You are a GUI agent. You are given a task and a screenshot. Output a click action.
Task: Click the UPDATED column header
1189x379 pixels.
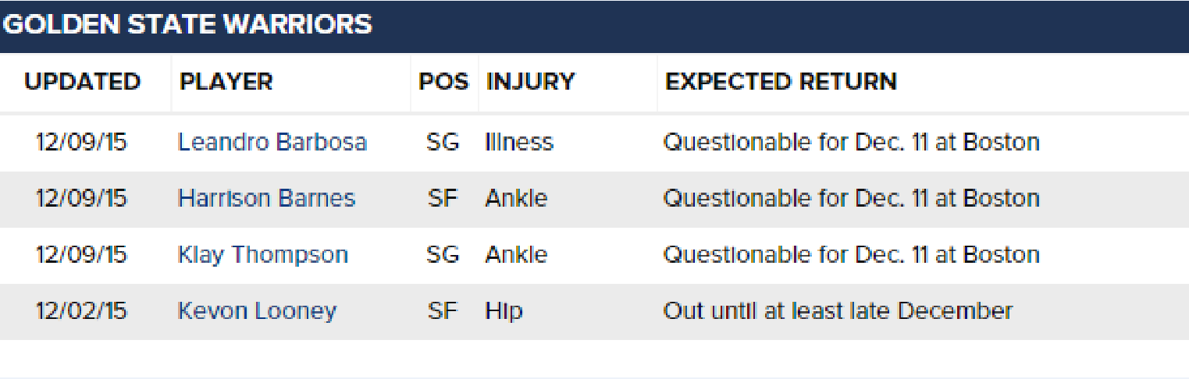tap(82, 82)
